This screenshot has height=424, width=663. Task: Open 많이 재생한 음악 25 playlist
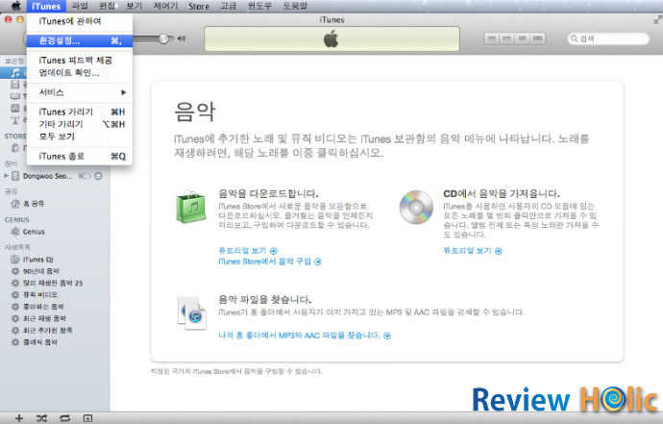pyautogui.click(x=53, y=283)
